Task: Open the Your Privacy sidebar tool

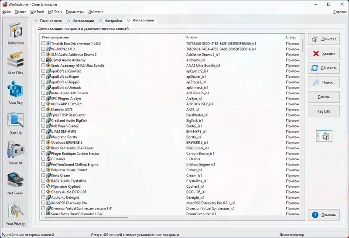Action: pyautogui.click(x=16, y=214)
